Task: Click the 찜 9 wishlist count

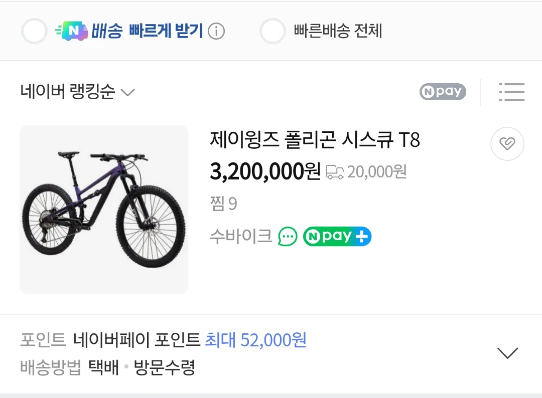Action: [x=223, y=204]
